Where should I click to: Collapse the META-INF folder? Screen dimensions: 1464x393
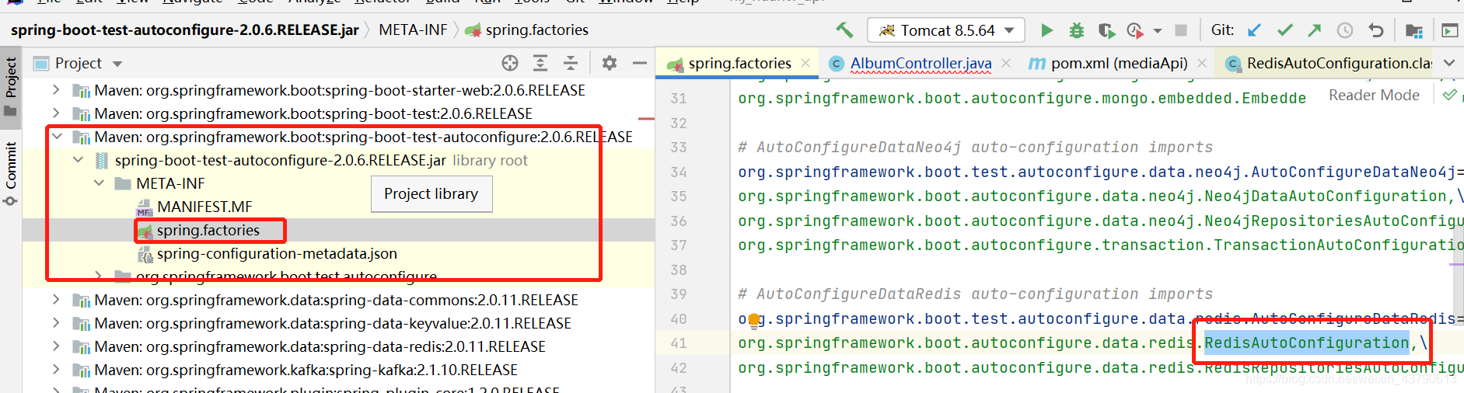point(99,183)
